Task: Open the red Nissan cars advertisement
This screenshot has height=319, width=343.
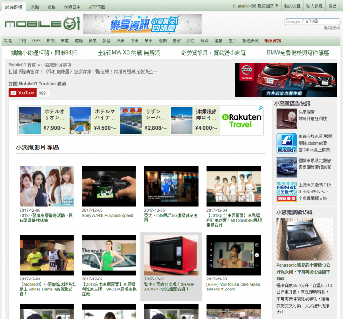Action: click(x=286, y=80)
